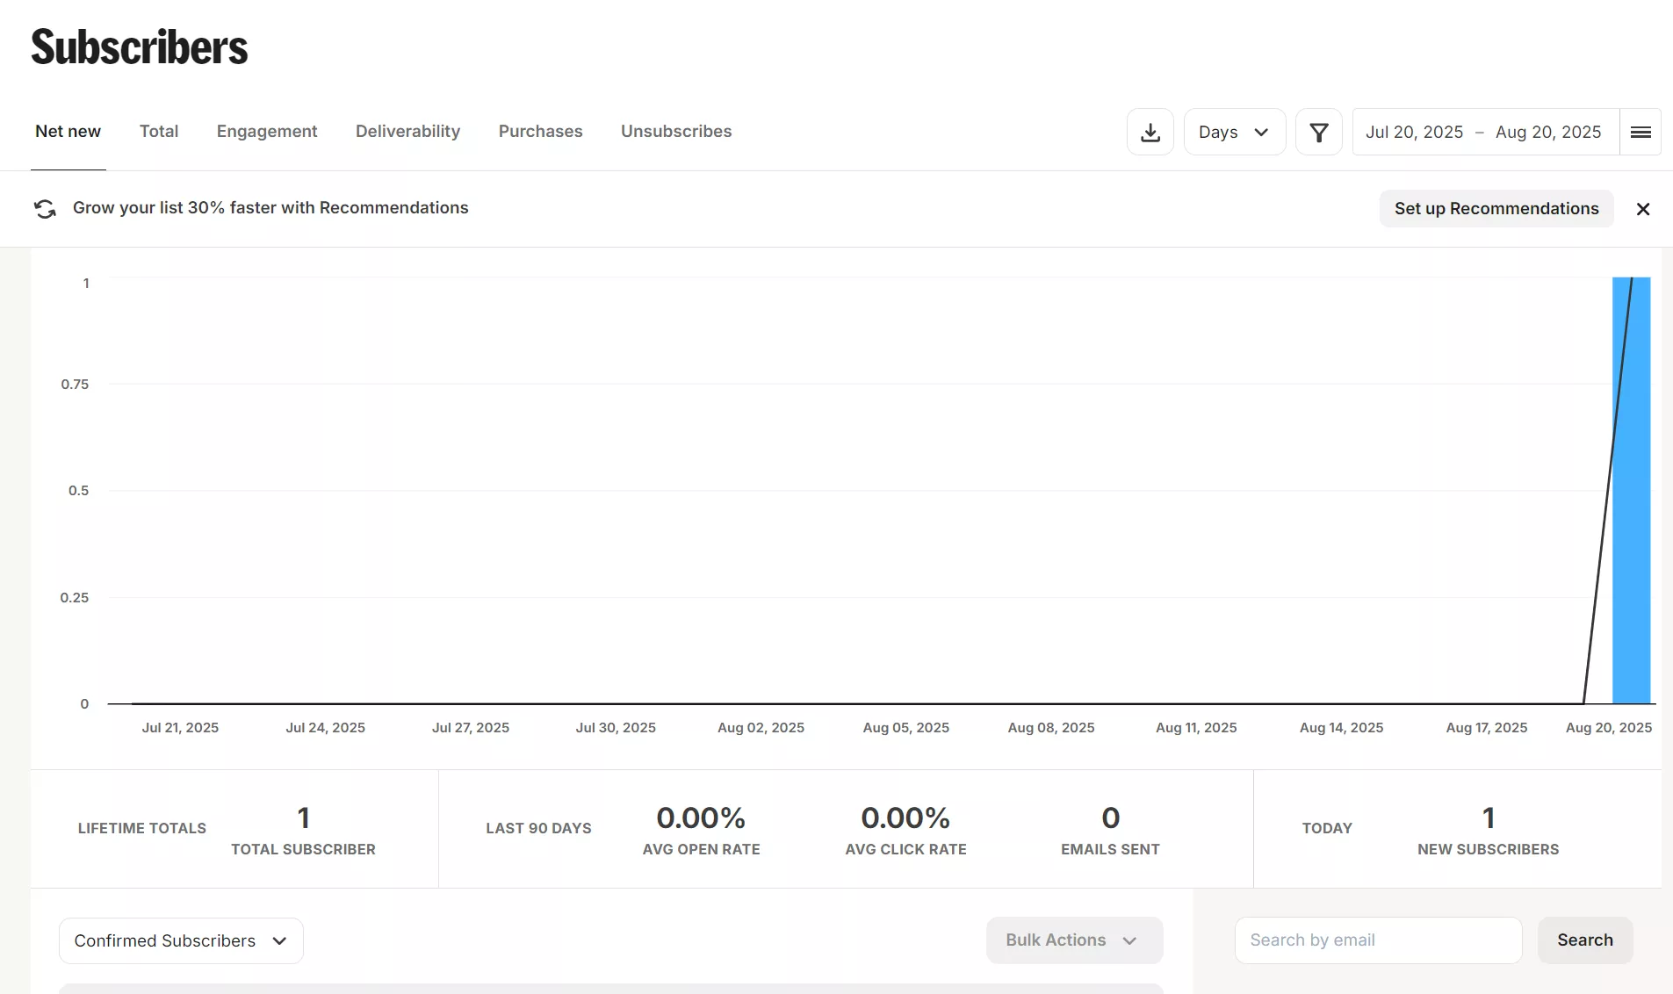1673x994 pixels.
Task: Click the download export icon
Action: tap(1150, 132)
